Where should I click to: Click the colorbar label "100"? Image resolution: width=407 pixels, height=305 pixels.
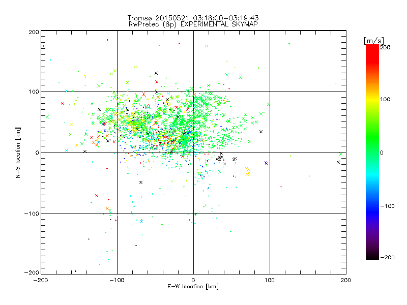coord(385,99)
